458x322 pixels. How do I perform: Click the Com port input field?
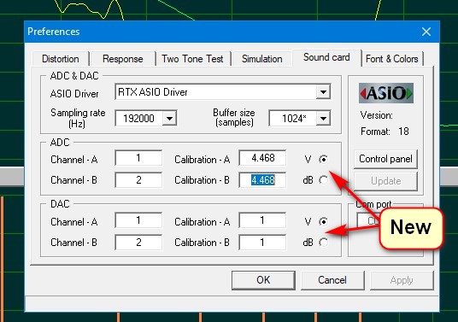pyautogui.click(x=368, y=220)
